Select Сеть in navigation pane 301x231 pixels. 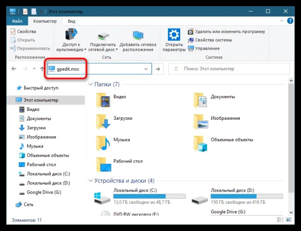24,204
